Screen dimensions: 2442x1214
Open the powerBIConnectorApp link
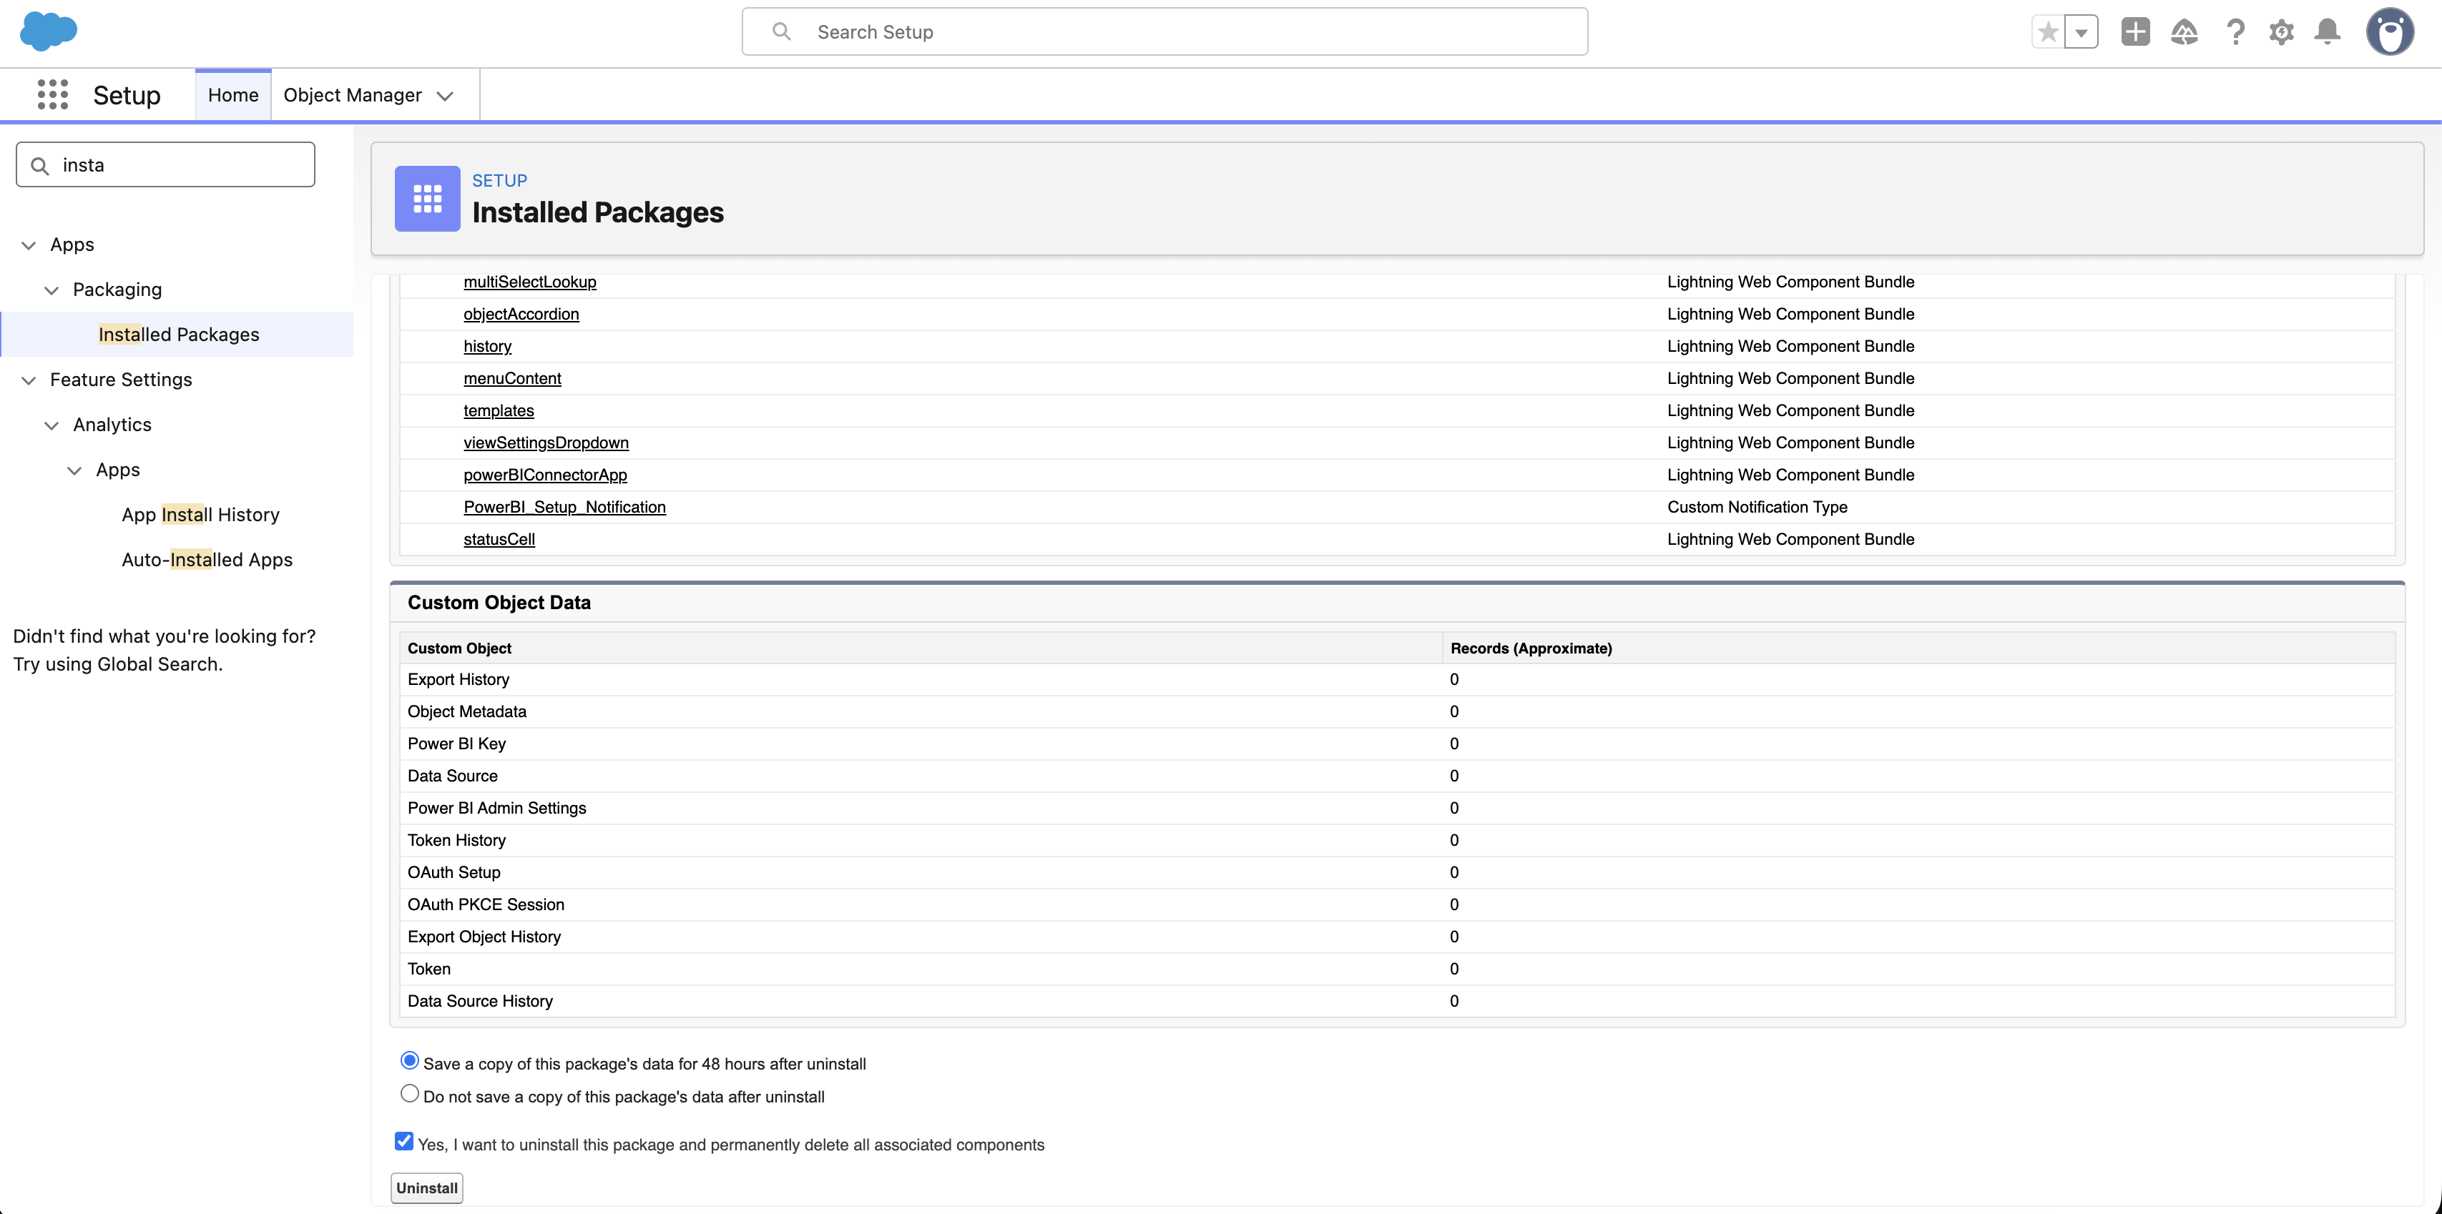click(545, 475)
